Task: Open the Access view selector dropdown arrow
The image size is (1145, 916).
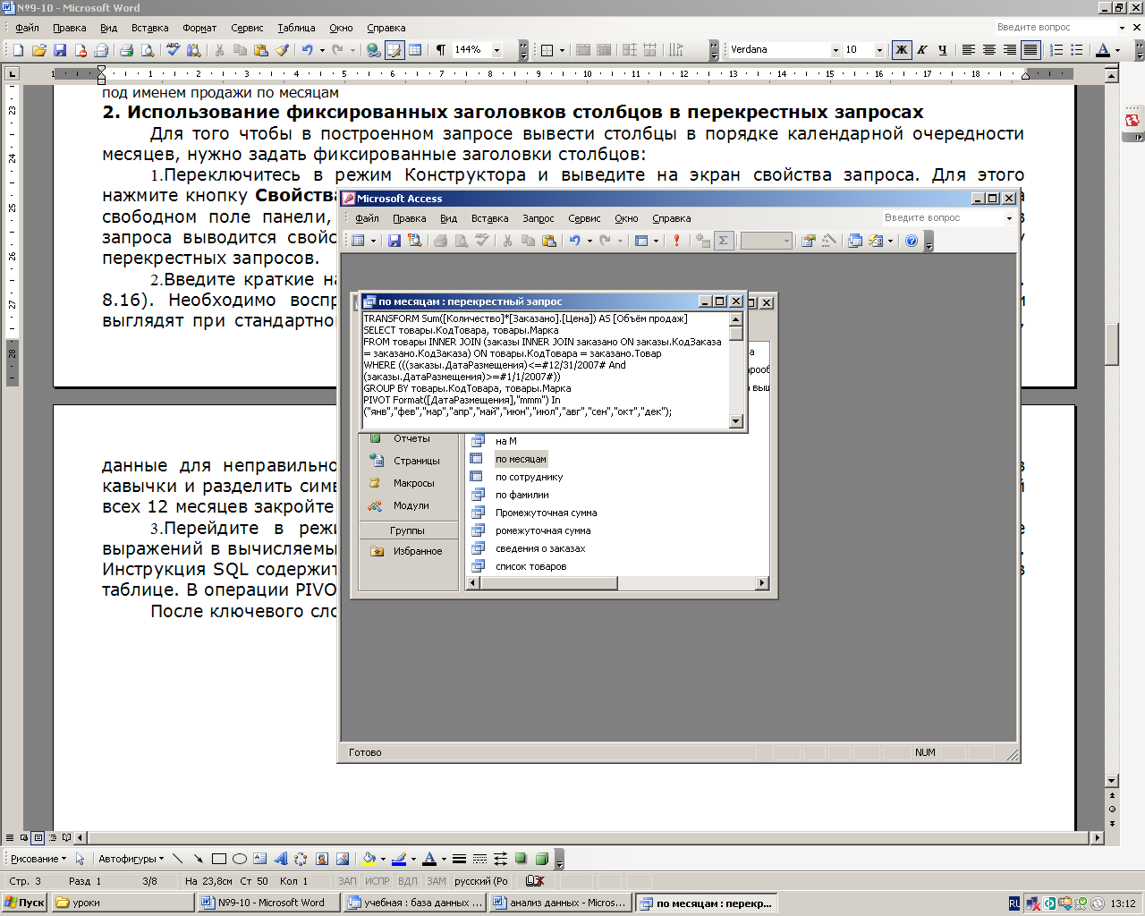Action: point(373,241)
